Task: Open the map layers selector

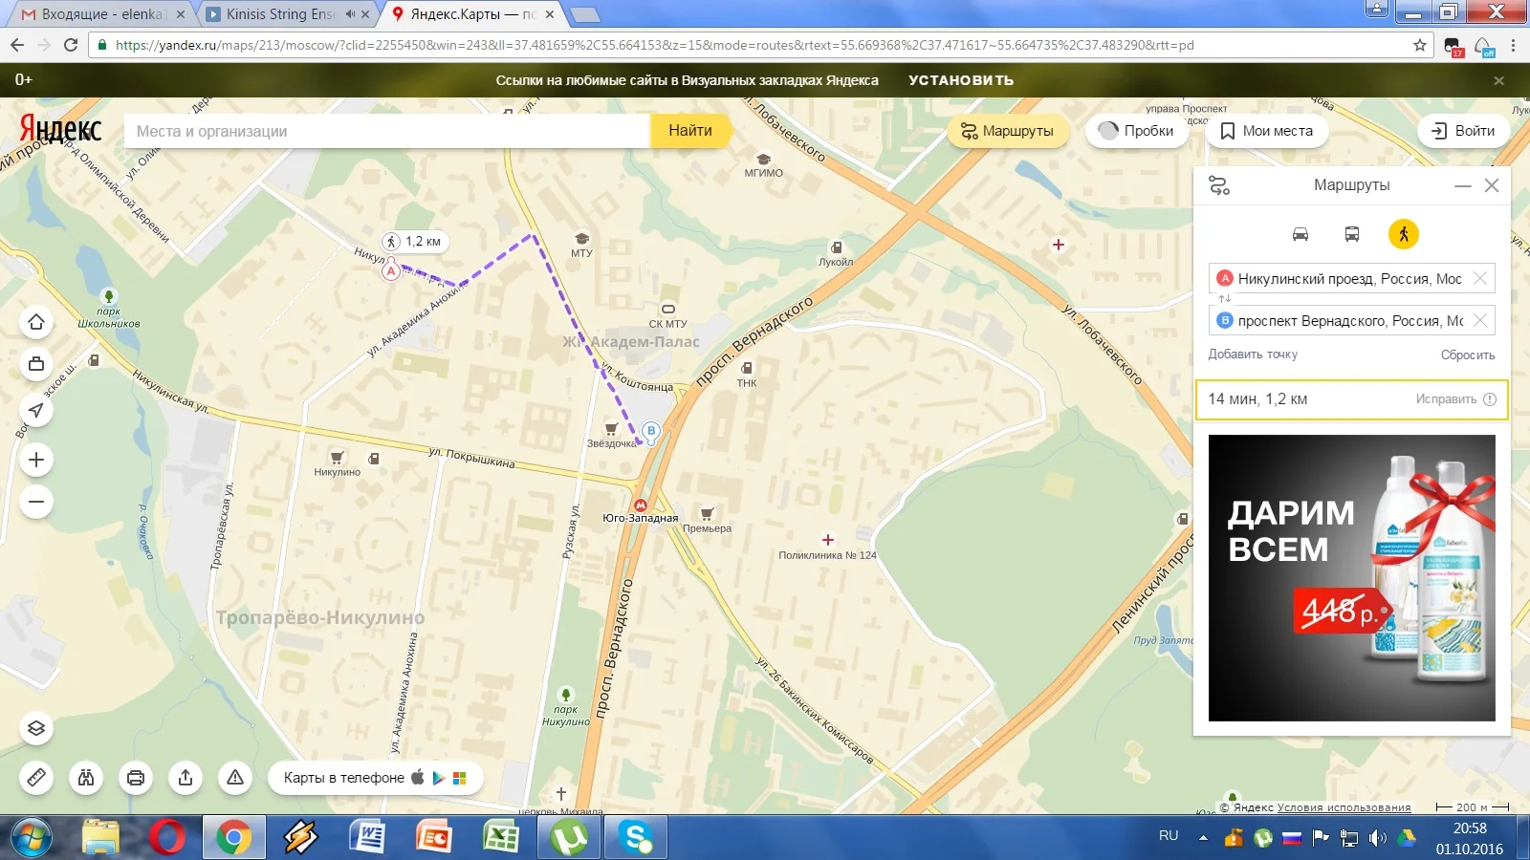Action: click(36, 729)
